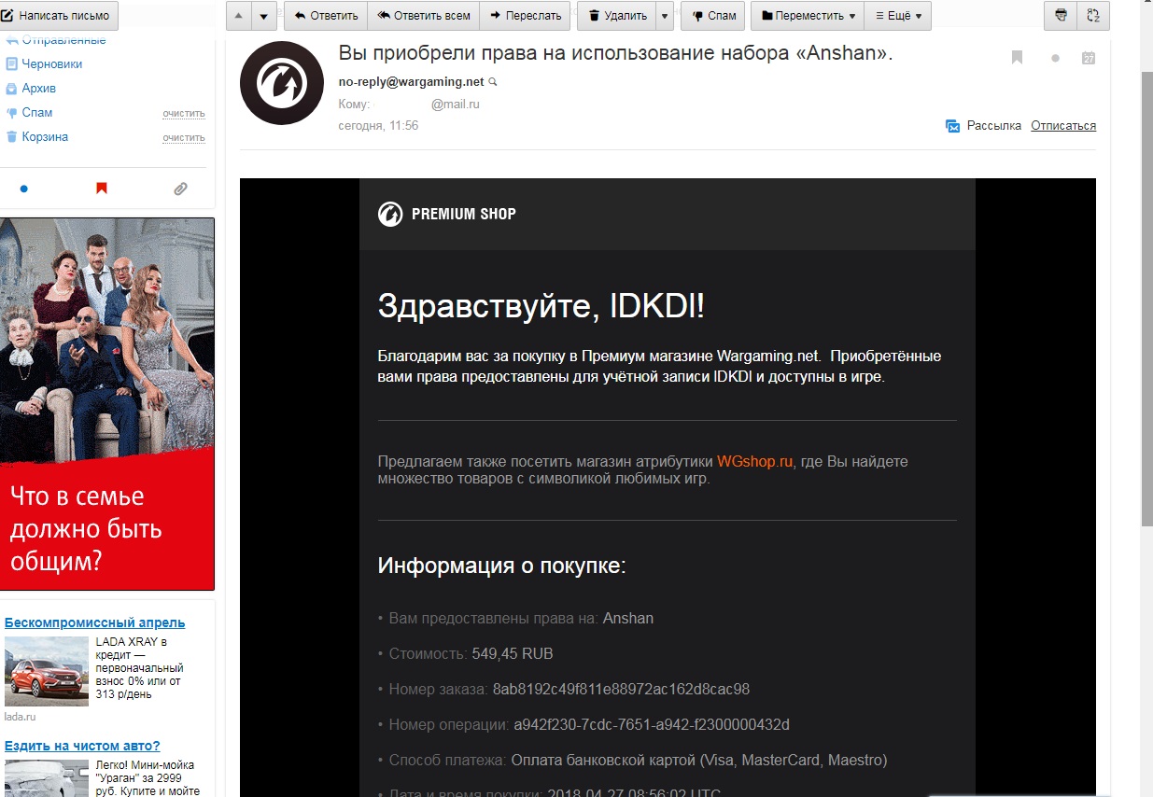Open the Архив folder
Screen dimensions: 1153x797
coord(39,89)
